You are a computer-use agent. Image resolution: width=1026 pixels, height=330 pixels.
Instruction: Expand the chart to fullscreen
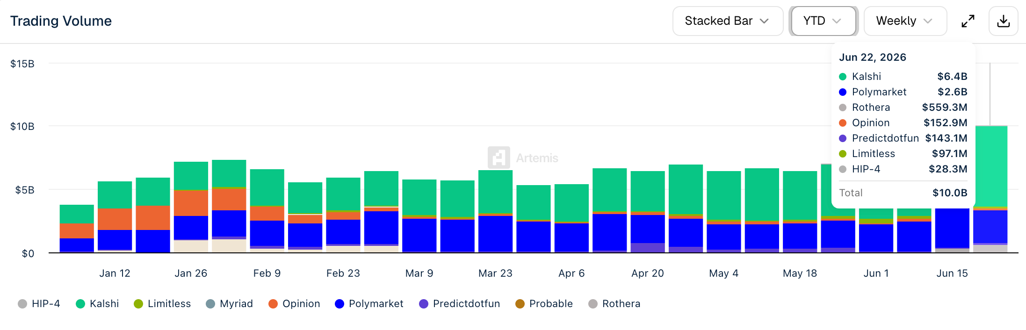click(x=968, y=21)
